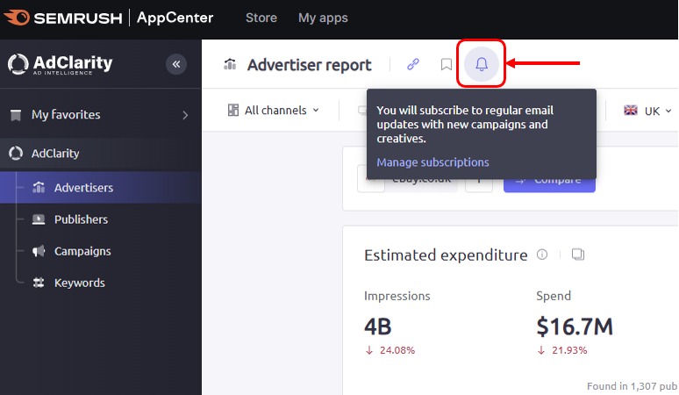
Task: Click the Estimated expenditure info icon
Action: 542,255
